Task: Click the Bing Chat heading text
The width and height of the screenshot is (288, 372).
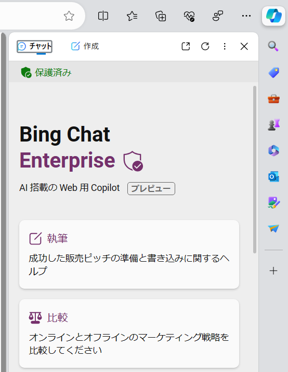Action: (x=64, y=135)
